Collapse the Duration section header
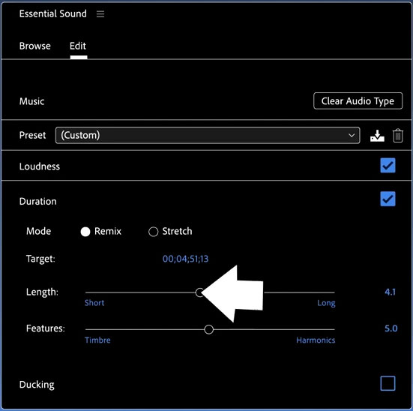 38,202
